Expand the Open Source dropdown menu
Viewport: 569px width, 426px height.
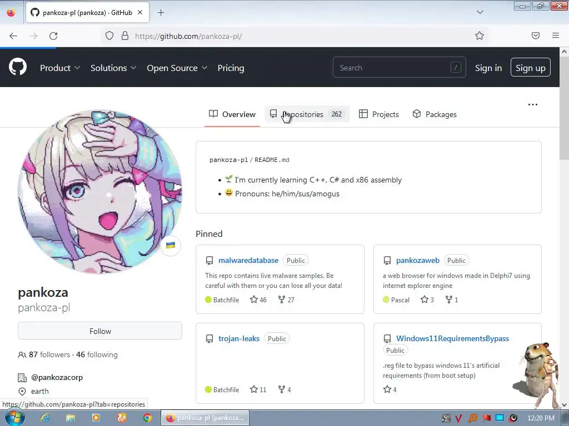(x=177, y=68)
